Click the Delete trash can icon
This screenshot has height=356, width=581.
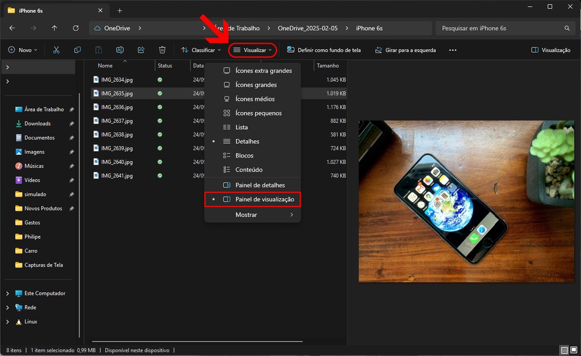click(163, 50)
